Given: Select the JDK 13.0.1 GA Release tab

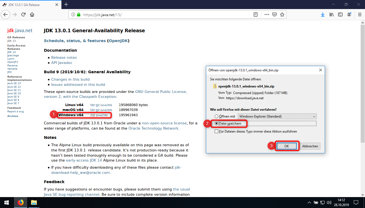Looking at the screenshot, I should tap(30, 4).
